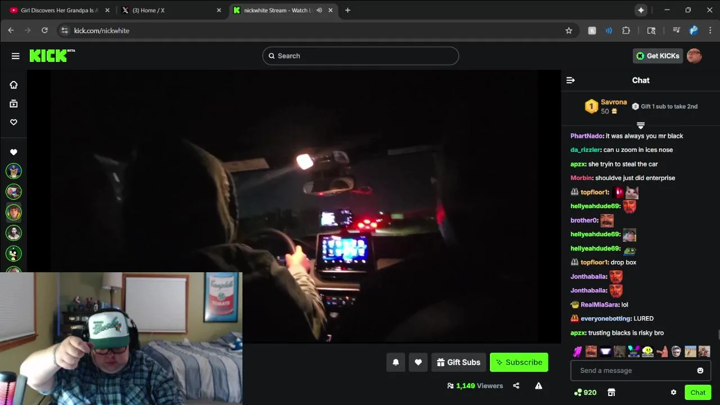
Task: Switch to Girl Discovers Her Grandpa tab
Action: pyautogui.click(x=58, y=10)
